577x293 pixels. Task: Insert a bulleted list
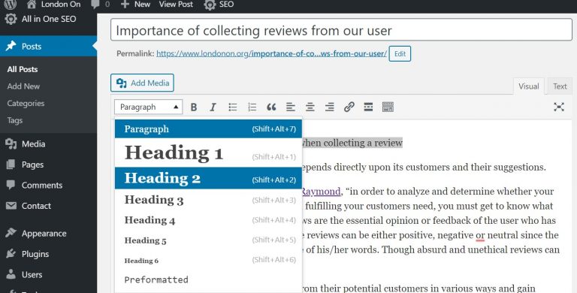coord(233,107)
